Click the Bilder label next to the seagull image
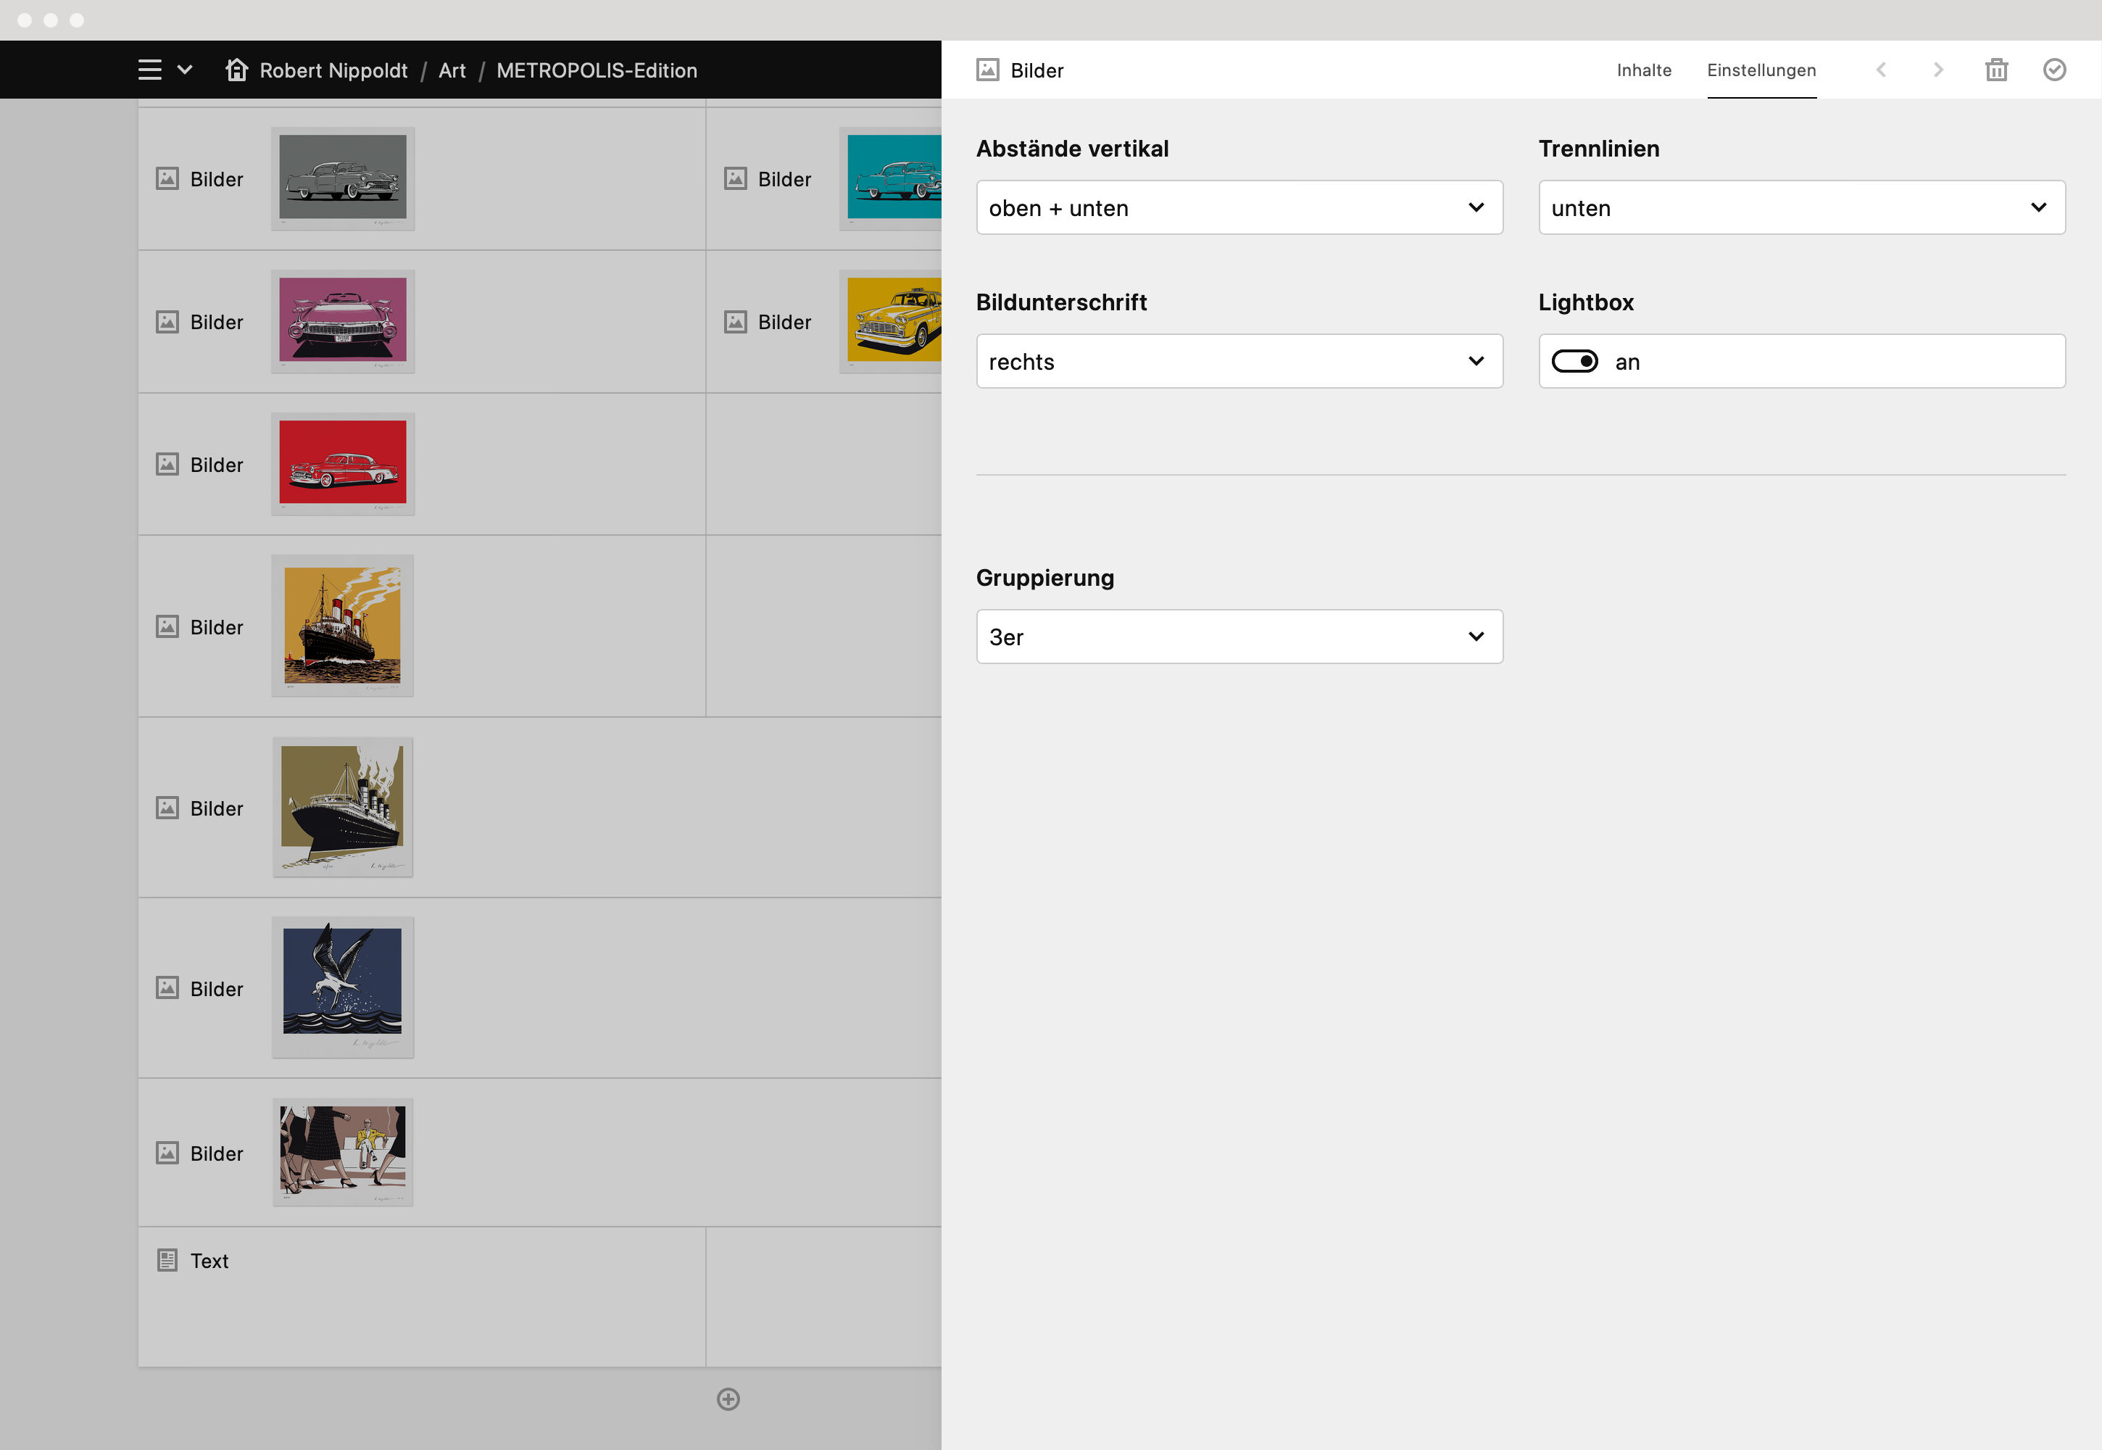2102x1450 pixels. pyautogui.click(x=216, y=988)
